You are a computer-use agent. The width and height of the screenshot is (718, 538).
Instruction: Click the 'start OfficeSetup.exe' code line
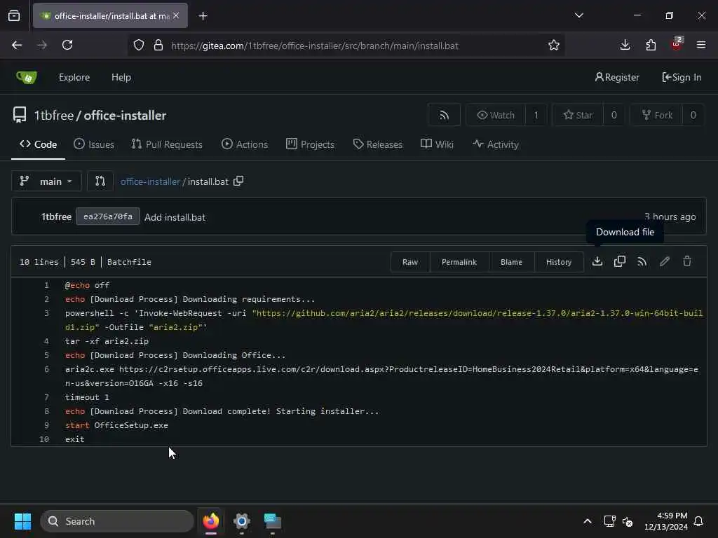point(116,425)
